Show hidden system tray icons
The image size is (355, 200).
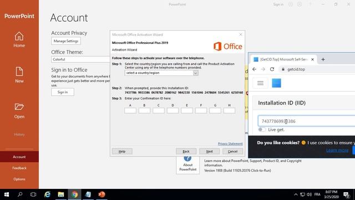pyautogui.click(x=296, y=194)
